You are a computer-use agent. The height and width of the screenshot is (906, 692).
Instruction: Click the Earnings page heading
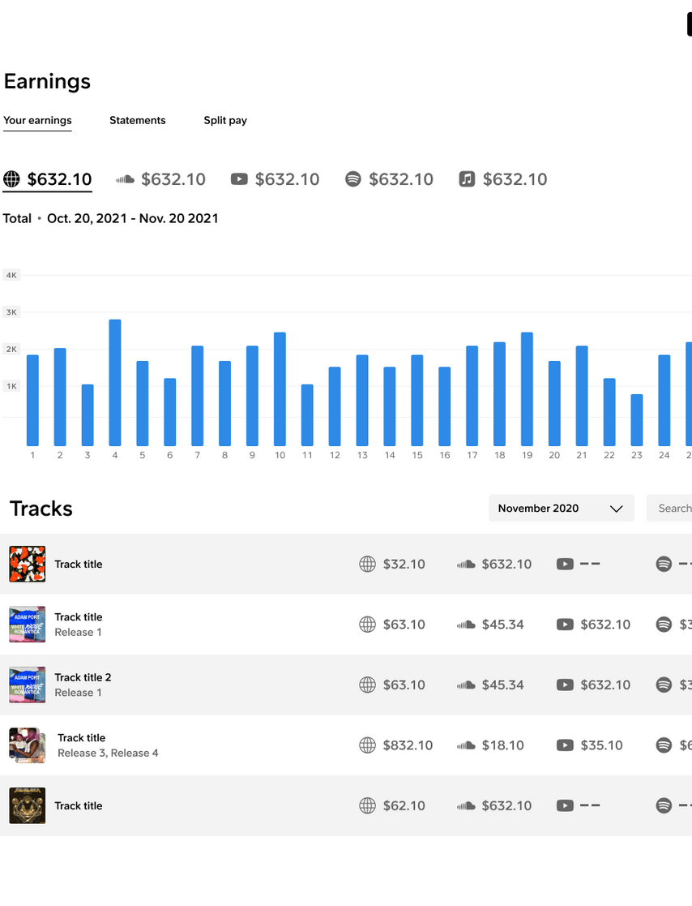pyautogui.click(x=47, y=81)
